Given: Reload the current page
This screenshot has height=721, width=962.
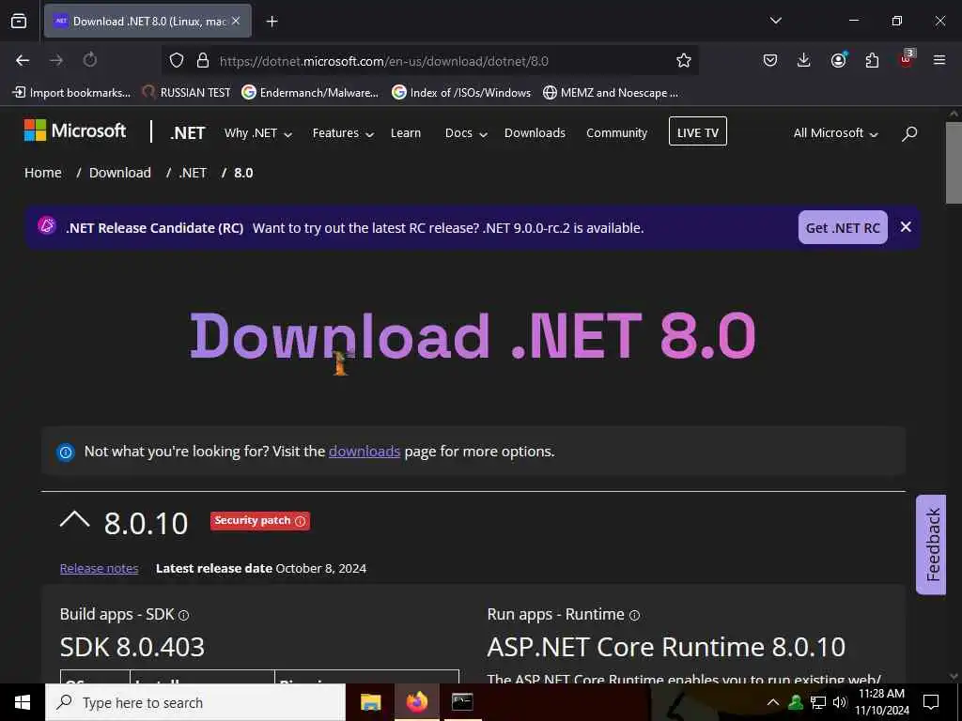Looking at the screenshot, I should (89, 60).
